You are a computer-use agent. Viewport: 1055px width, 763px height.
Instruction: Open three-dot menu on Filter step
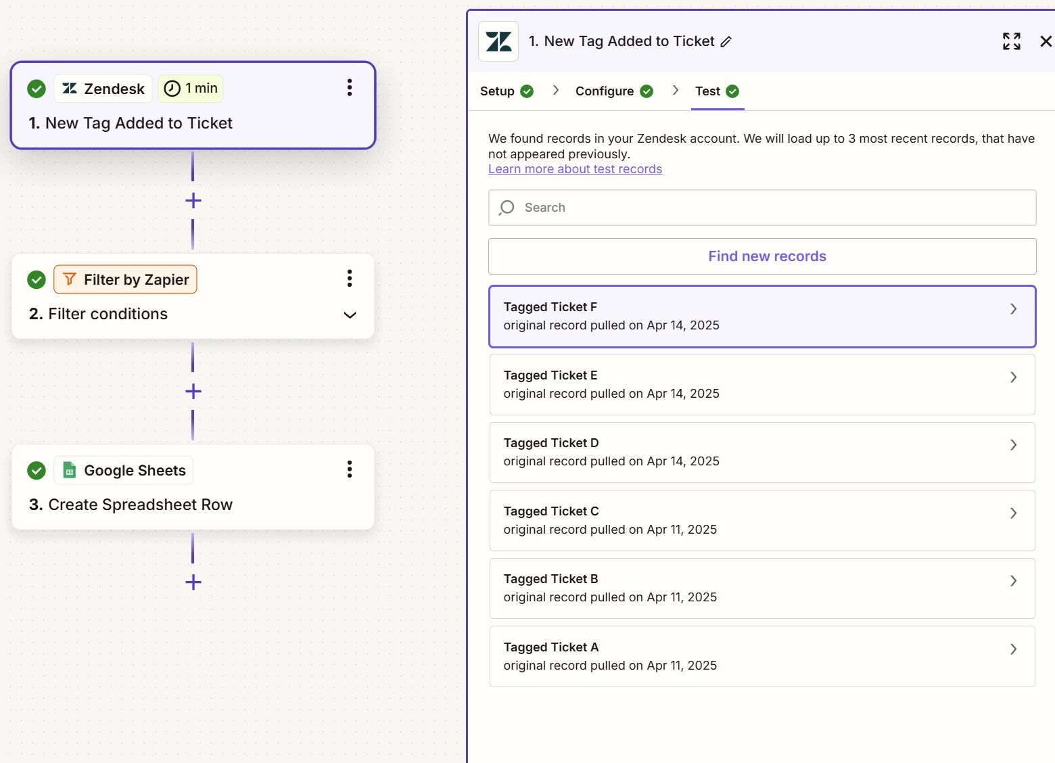point(350,279)
